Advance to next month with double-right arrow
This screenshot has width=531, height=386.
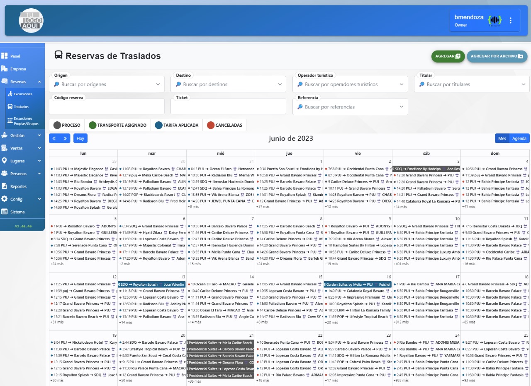click(x=65, y=138)
